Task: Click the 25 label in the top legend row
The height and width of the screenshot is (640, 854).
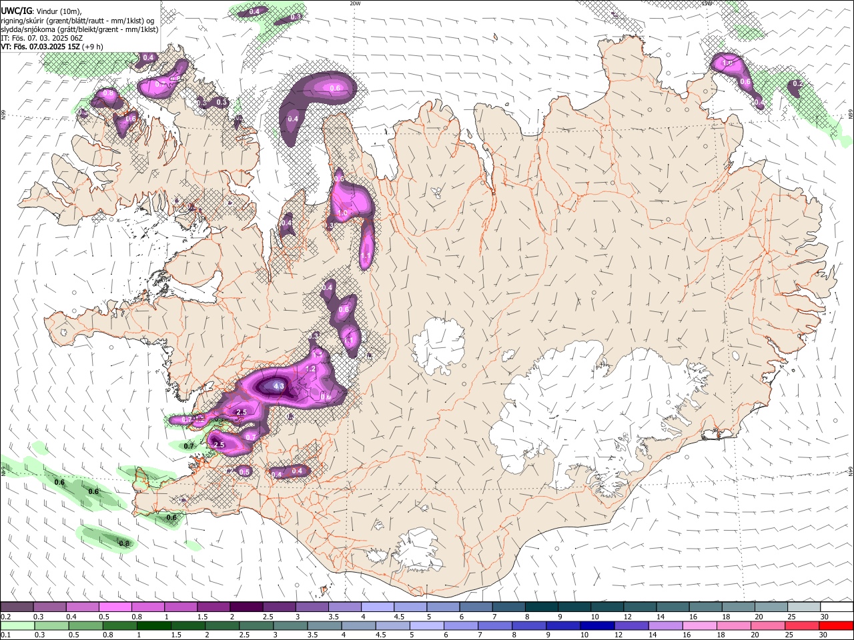Action: (791, 617)
